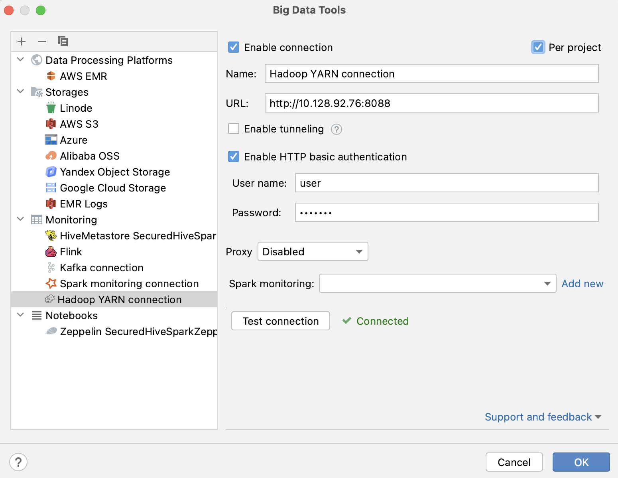Click the Add new link
Viewport: 618px width, 478px height.
pyautogui.click(x=583, y=283)
